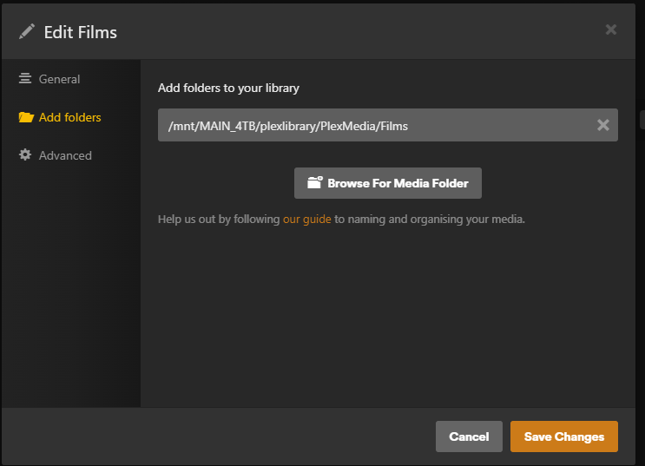The width and height of the screenshot is (645, 466).
Task: Click the 'Edit Films' dialog title
Action: click(80, 32)
